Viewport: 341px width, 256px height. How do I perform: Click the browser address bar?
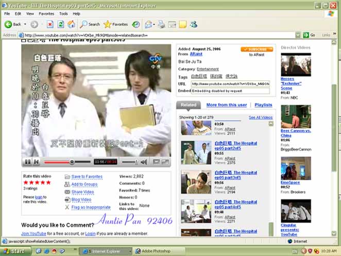pos(157,35)
